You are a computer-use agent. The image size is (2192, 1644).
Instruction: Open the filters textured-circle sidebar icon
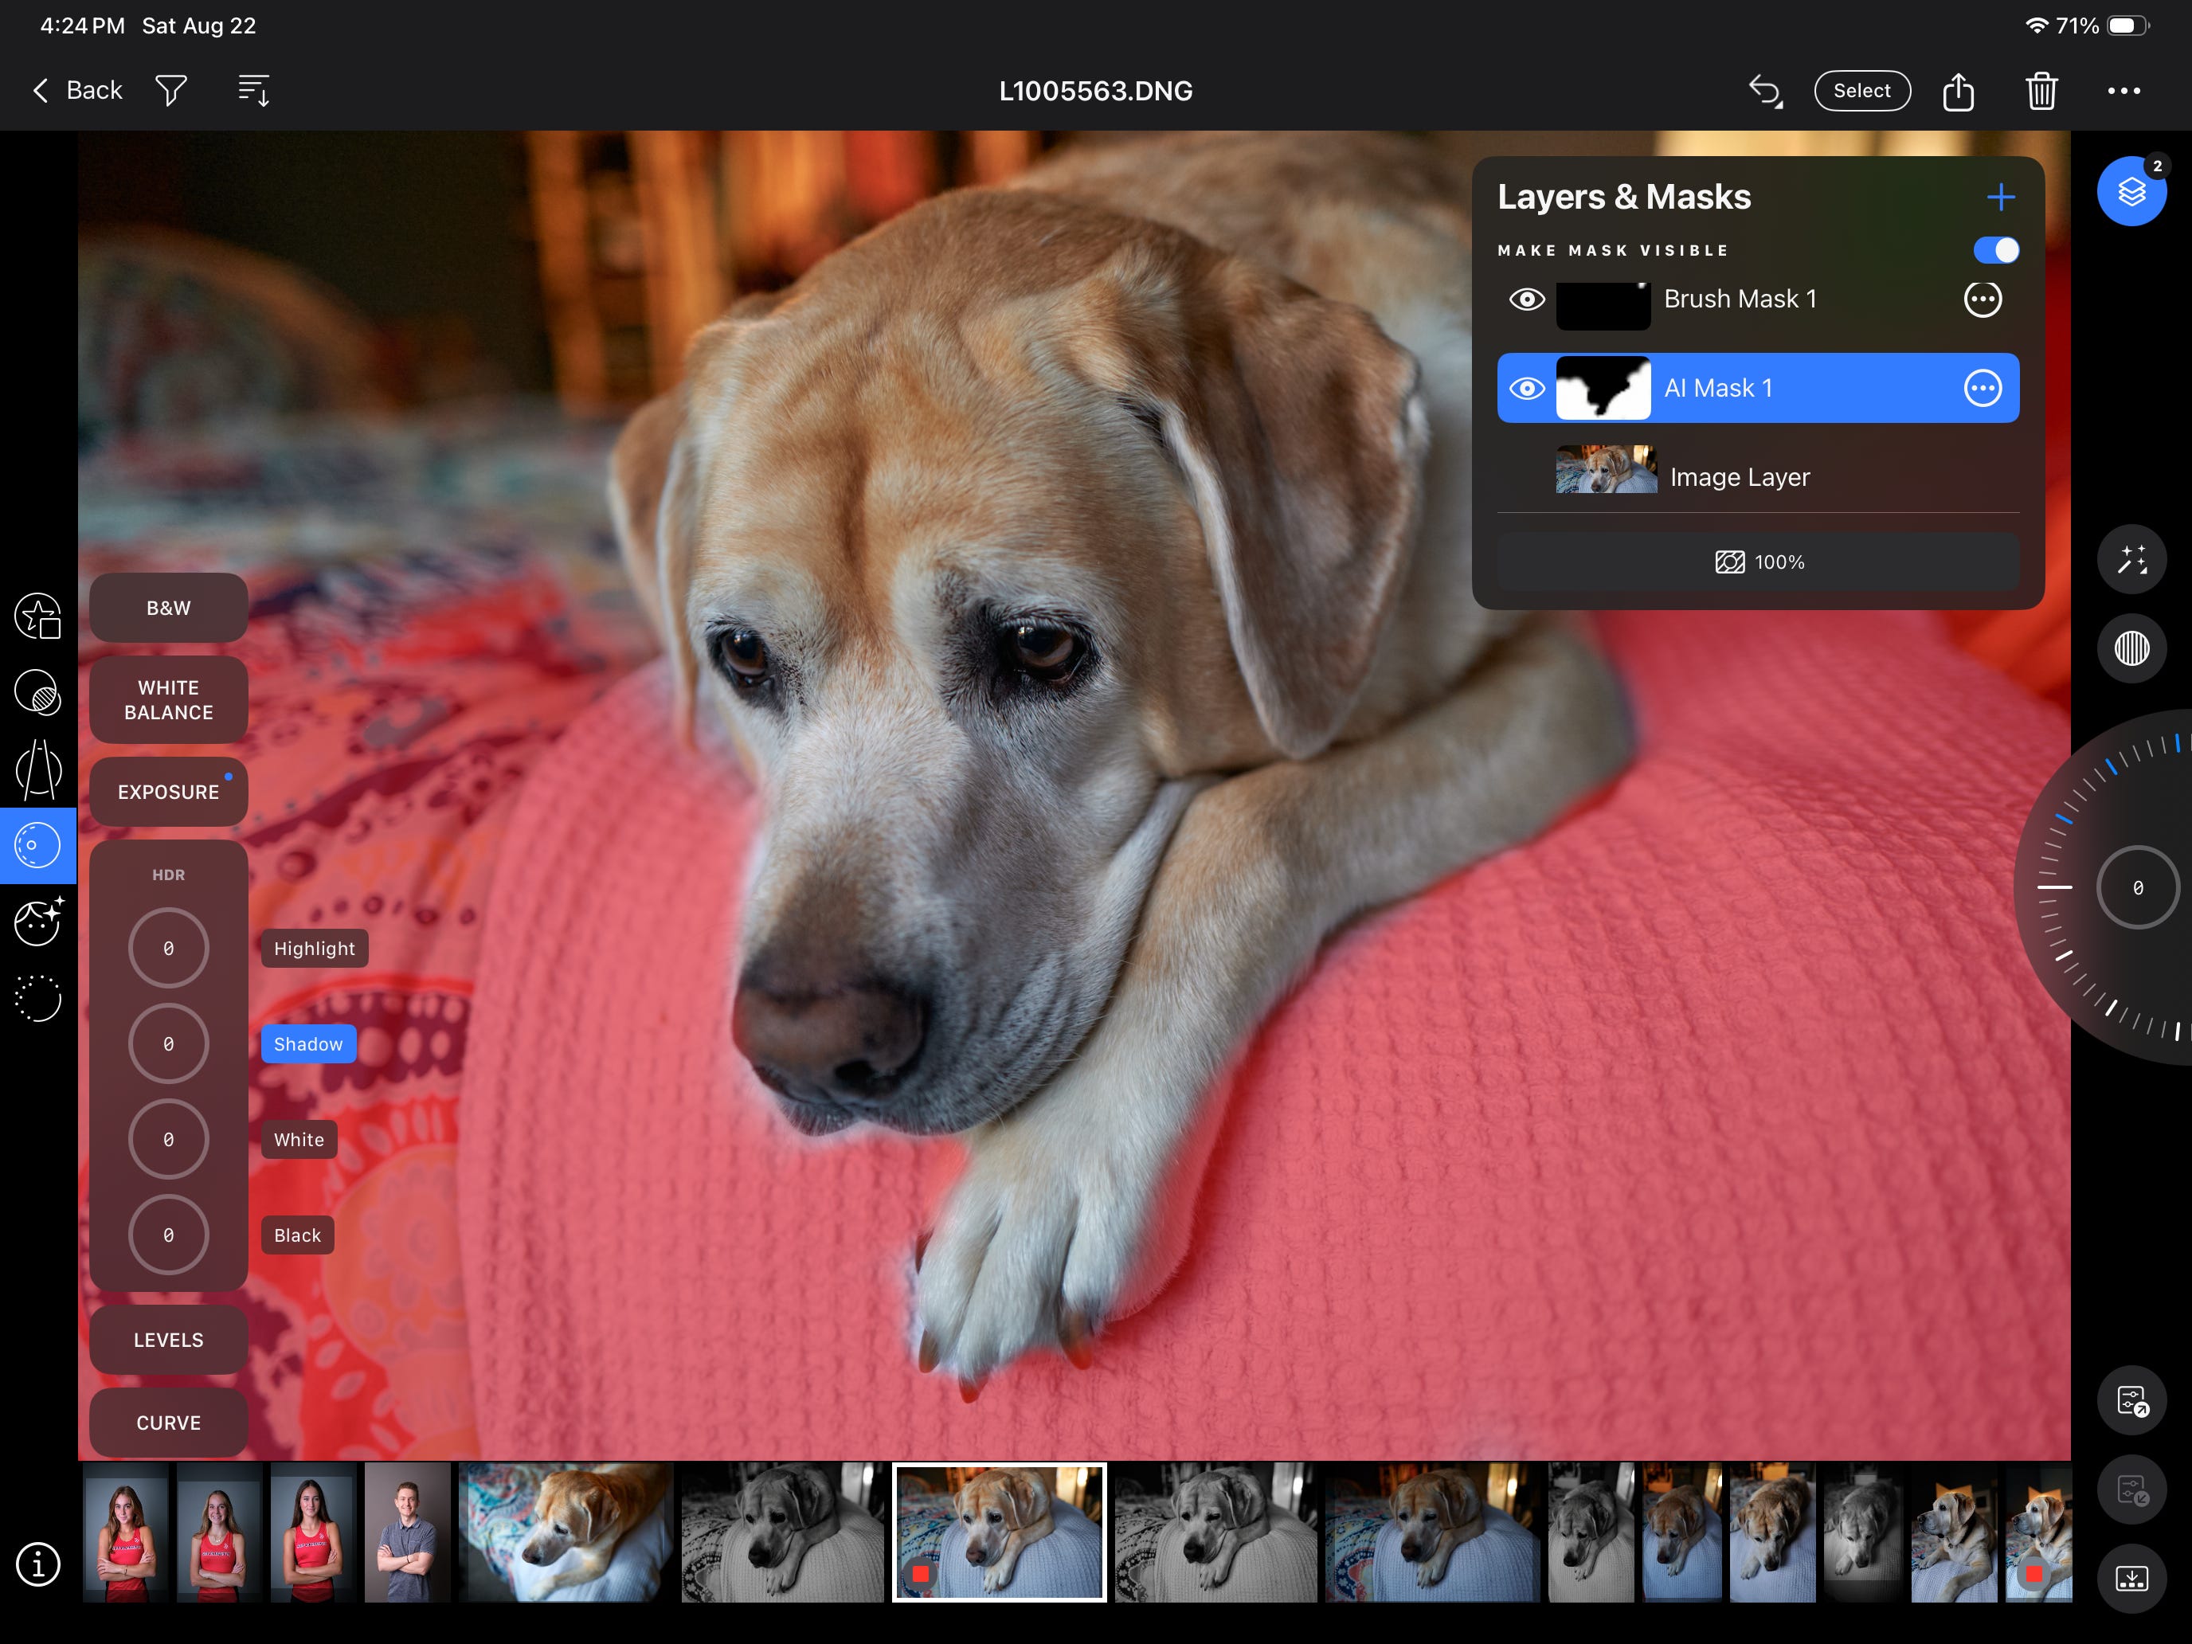37,693
